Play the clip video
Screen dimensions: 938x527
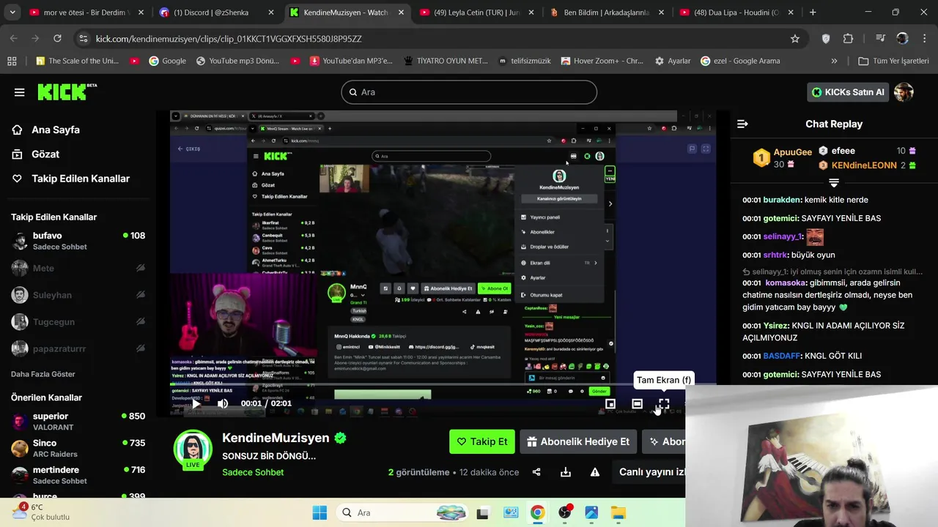coord(196,403)
